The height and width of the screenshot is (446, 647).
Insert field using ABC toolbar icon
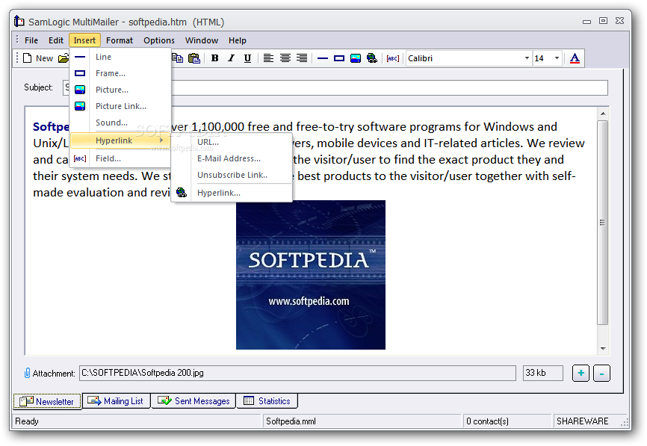point(392,58)
